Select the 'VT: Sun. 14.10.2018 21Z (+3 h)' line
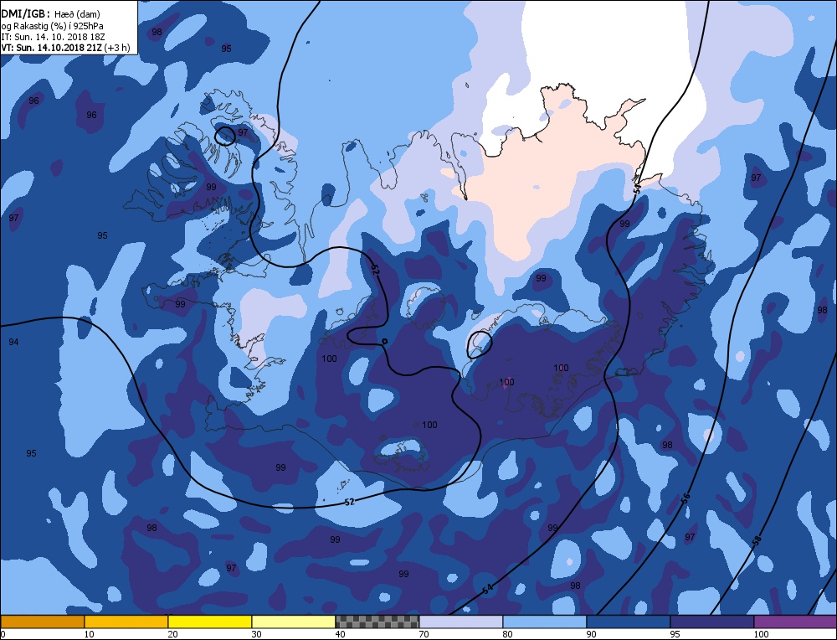Viewport: 837px width, 640px height. point(65,47)
